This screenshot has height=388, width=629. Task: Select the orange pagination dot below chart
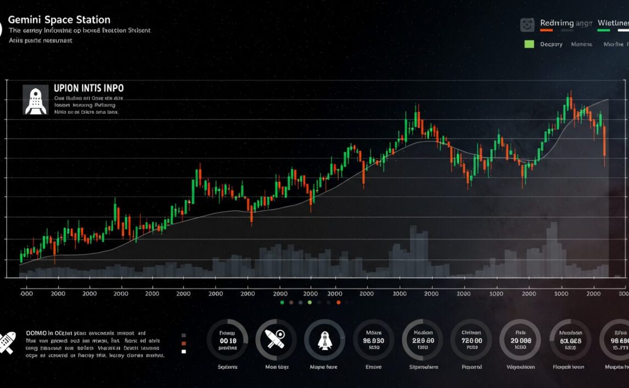point(339,302)
